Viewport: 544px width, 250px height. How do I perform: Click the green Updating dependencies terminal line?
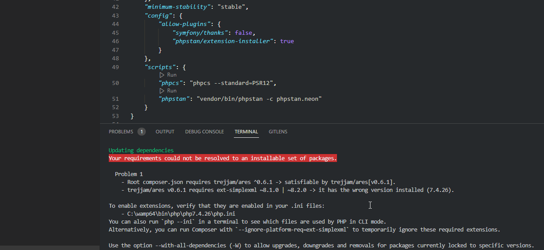click(141, 151)
